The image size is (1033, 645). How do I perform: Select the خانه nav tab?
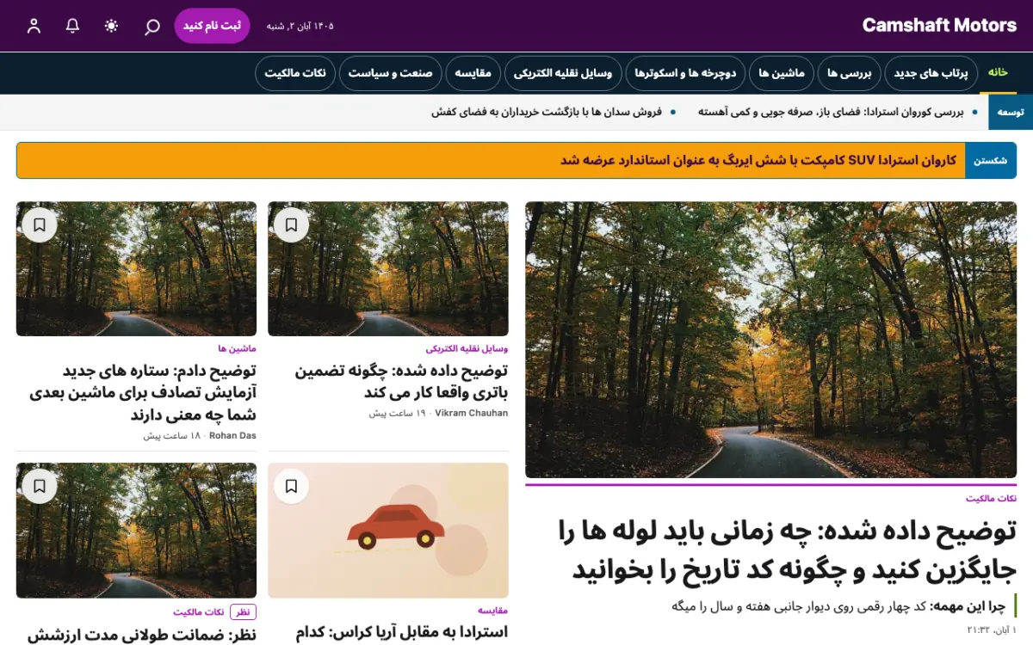[x=999, y=73]
